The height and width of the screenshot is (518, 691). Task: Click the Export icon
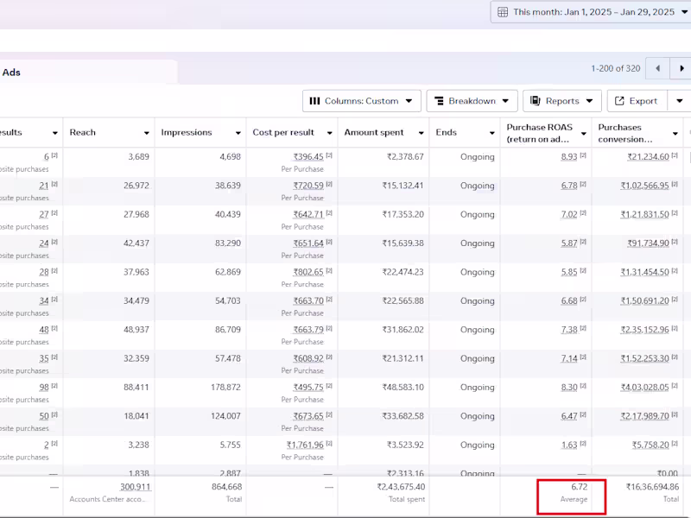click(618, 100)
